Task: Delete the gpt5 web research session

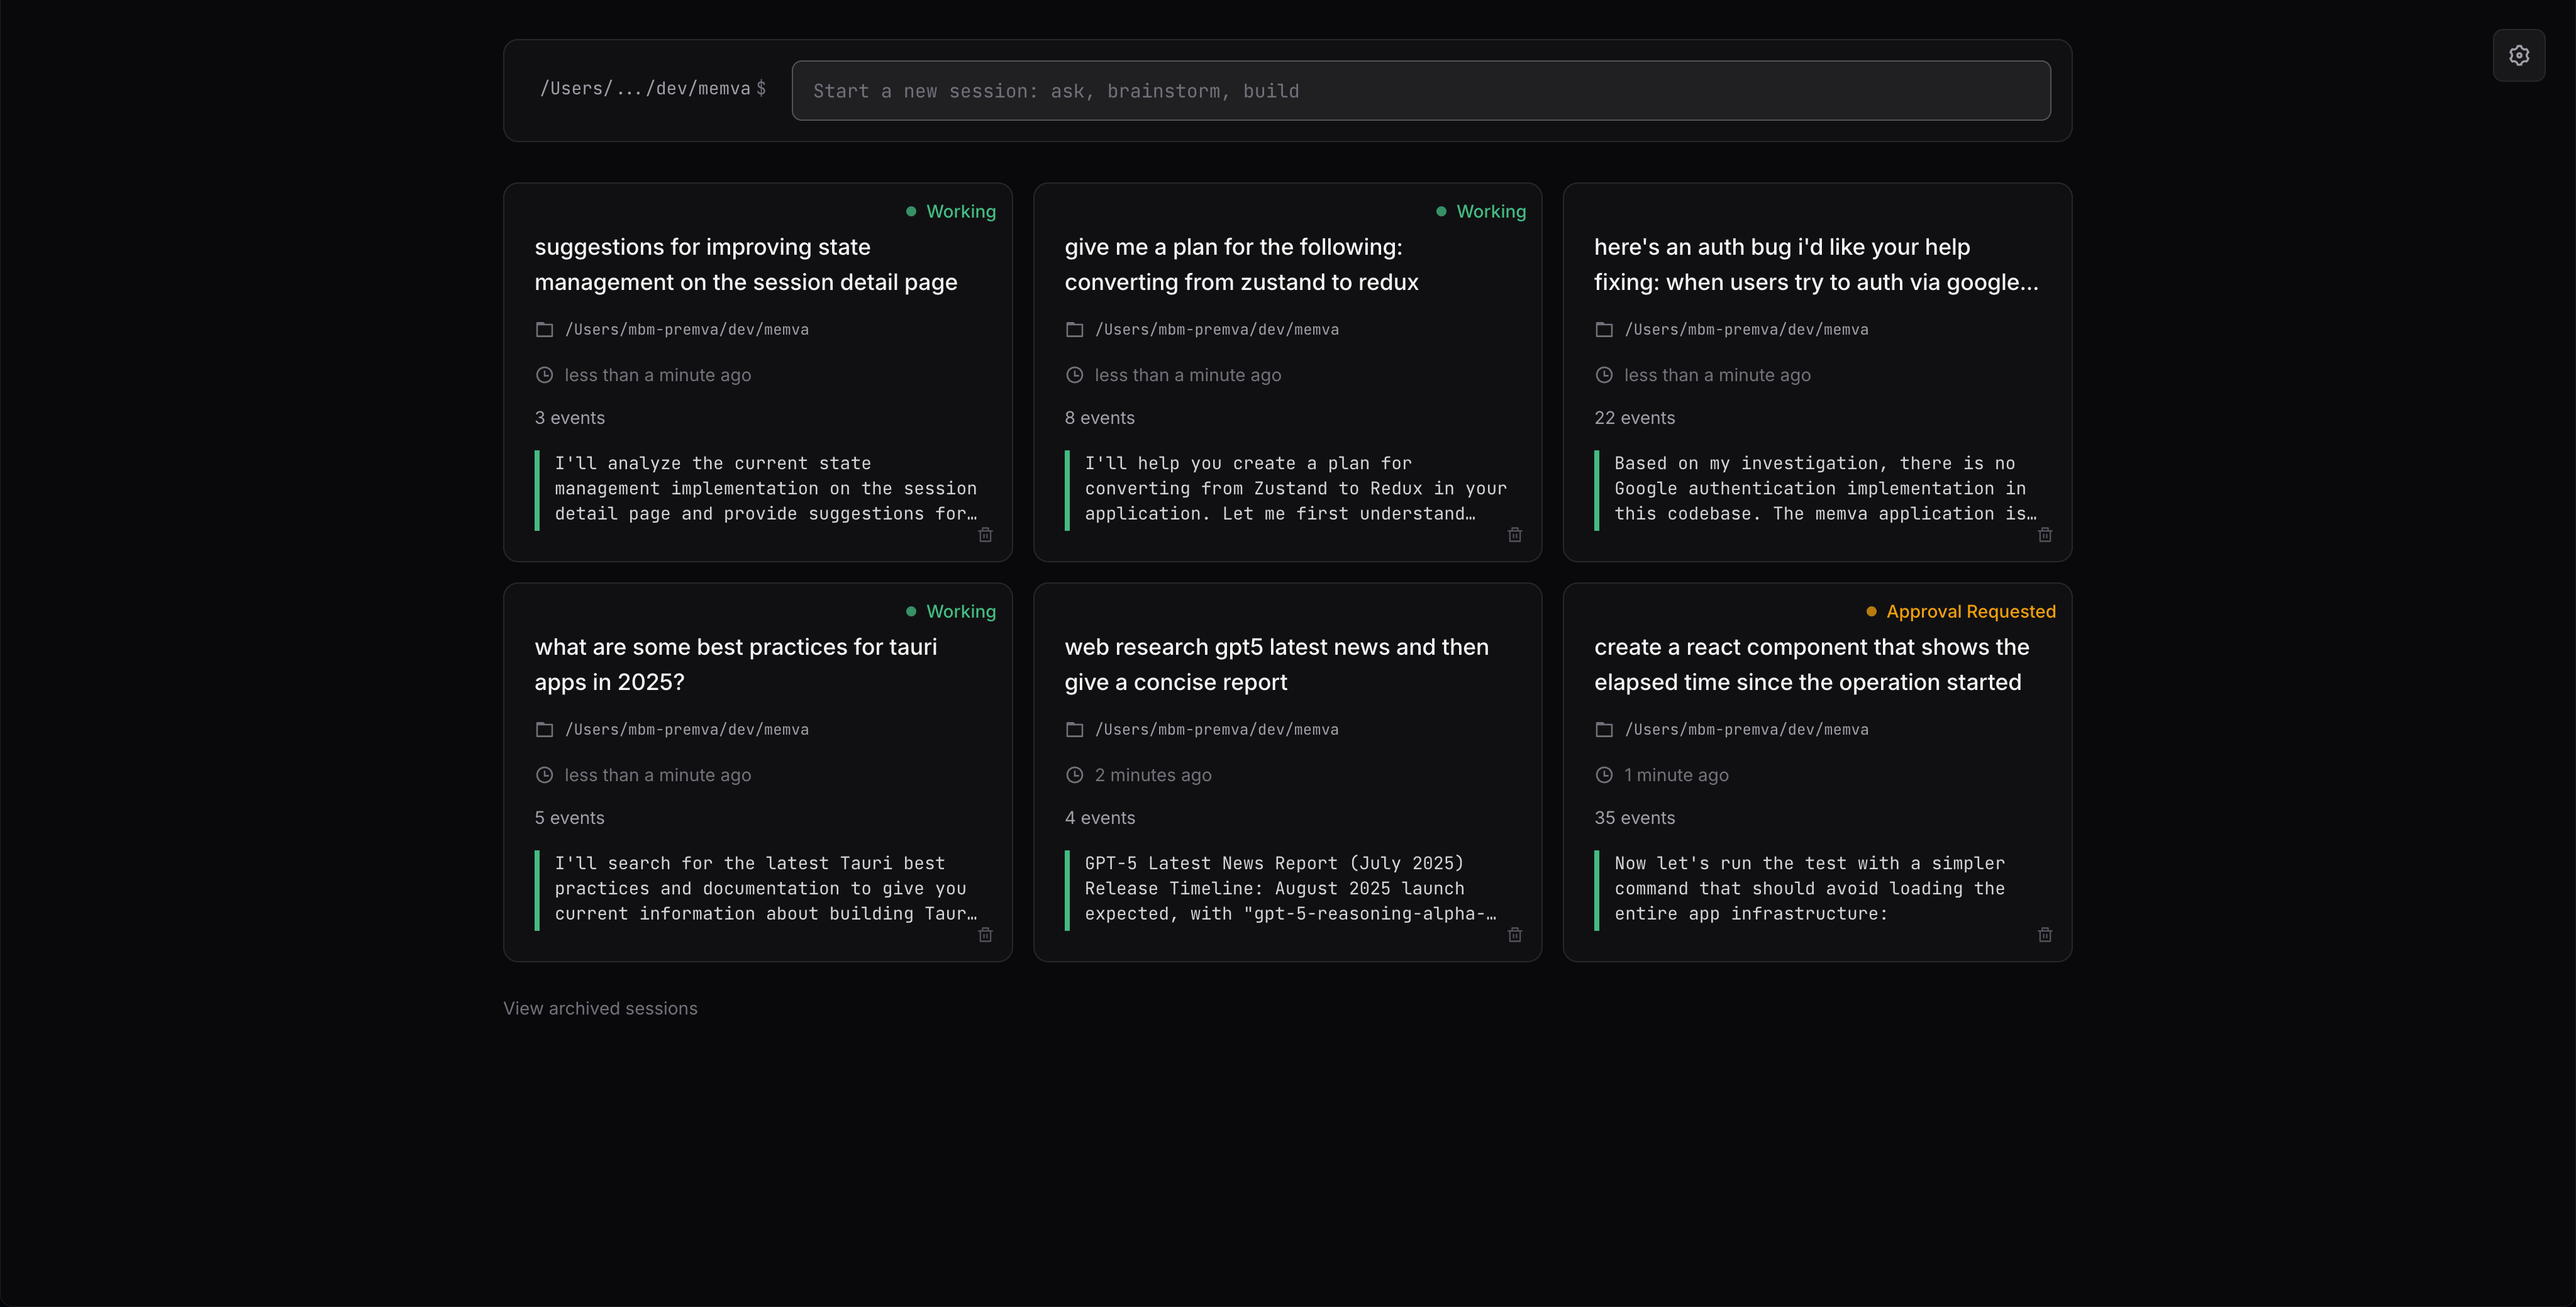Action: (1514, 935)
